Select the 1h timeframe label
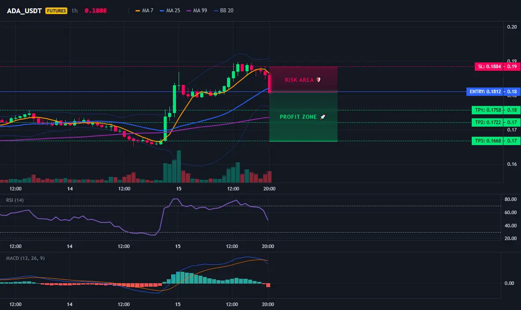521x310 pixels. 74,11
